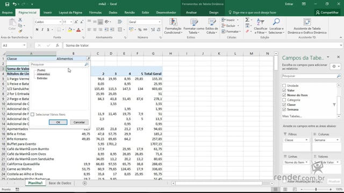
Task: Add a new sheet with the plus icon
Action: (84, 183)
